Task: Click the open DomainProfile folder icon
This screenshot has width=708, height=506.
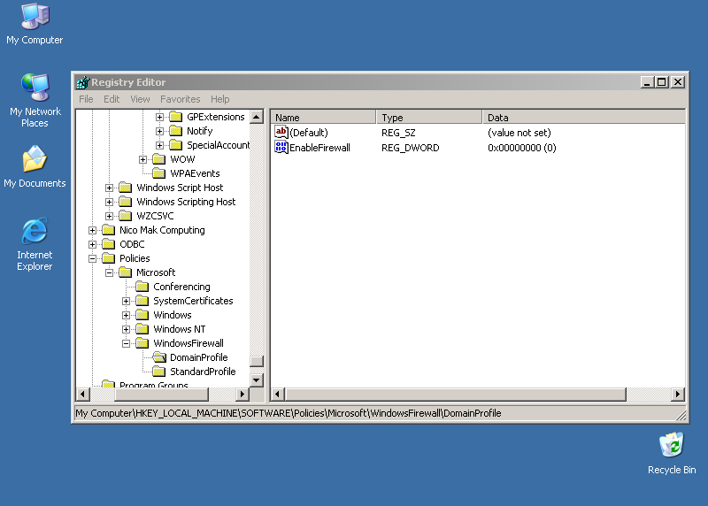Action: click(159, 357)
